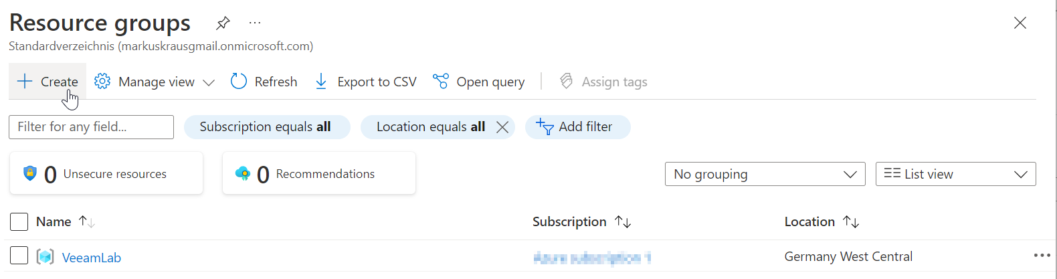Open query in Resource Graph
This screenshot has width=1057, height=279.
pyautogui.click(x=479, y=82)
